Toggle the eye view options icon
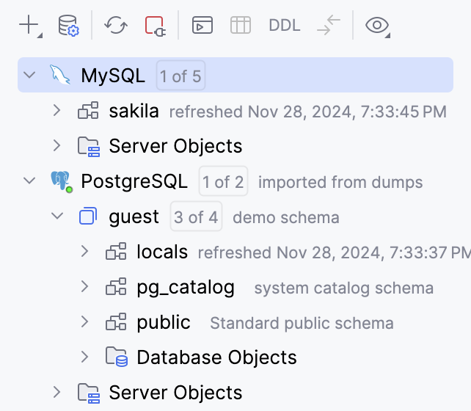Screen dimensions: 471x411 (377, 25)
